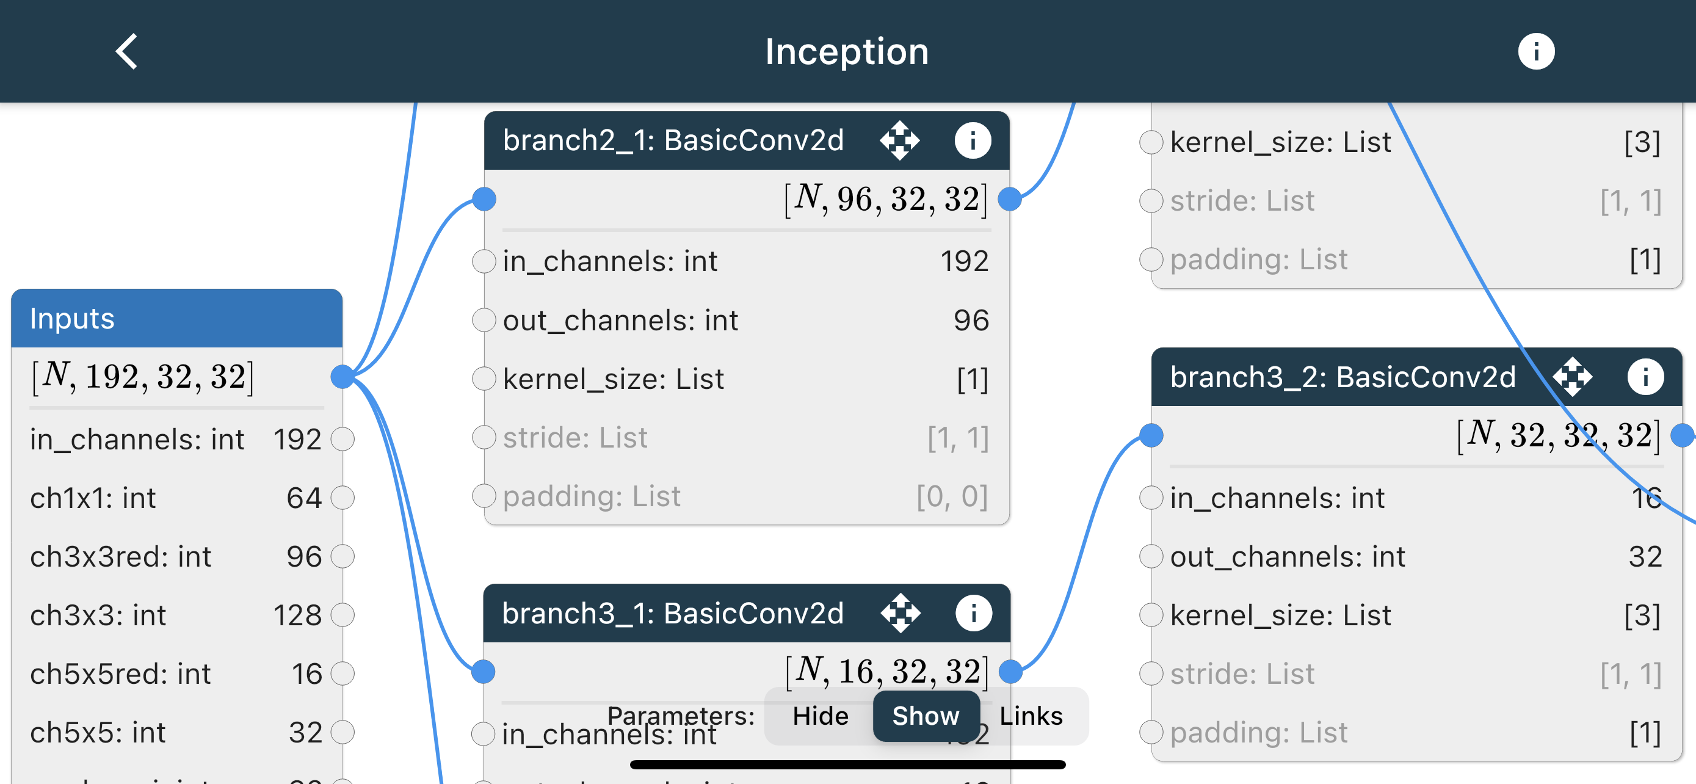Toggle branch2_1 padding port
The width and height of the screenshot is (1696, 784).
click(x=484, y=496)
